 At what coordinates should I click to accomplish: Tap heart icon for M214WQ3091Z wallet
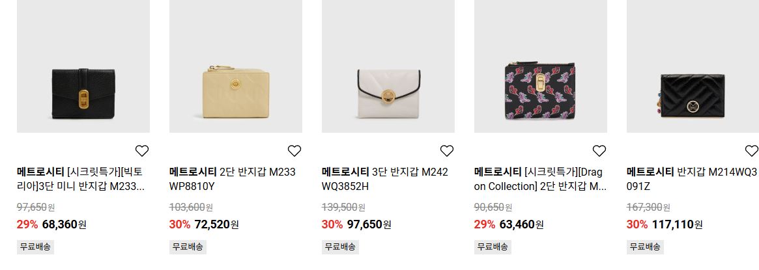point(751,151)
